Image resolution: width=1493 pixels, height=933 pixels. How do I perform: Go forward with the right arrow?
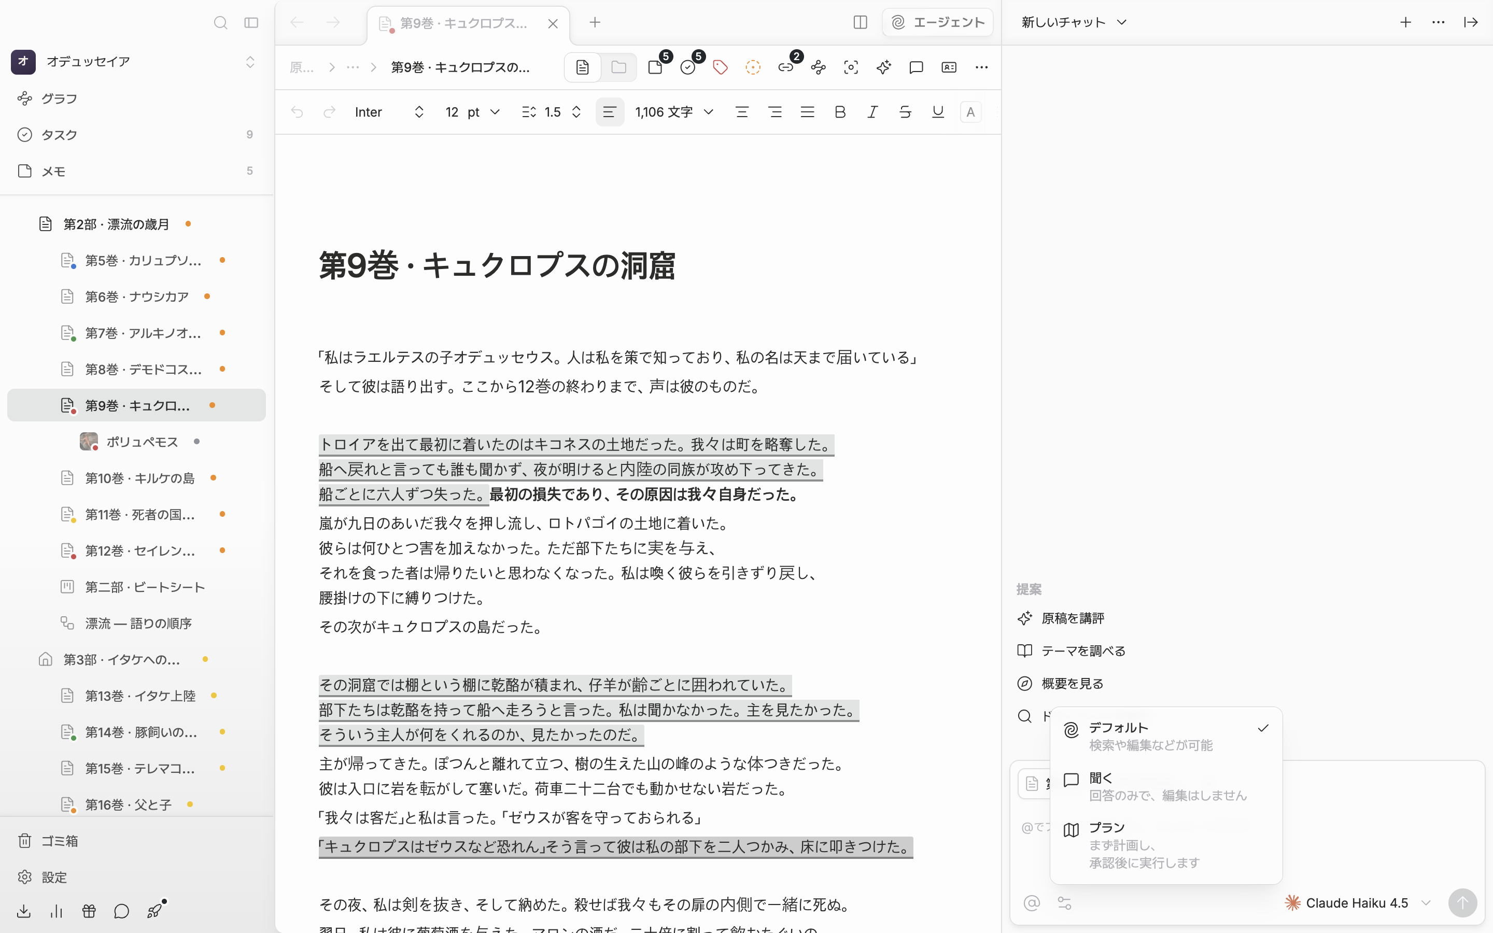point(333,23)
